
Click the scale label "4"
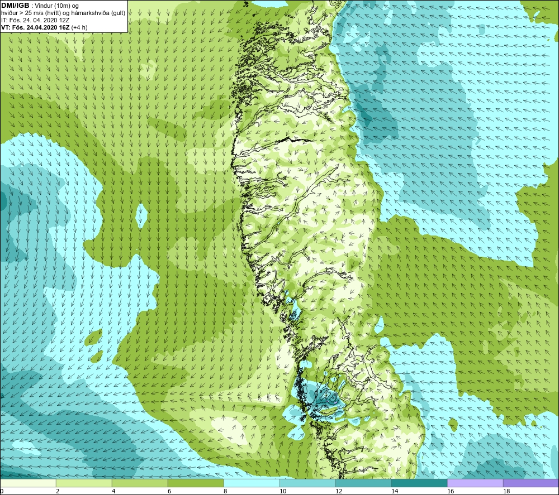(x=113, y=491)
